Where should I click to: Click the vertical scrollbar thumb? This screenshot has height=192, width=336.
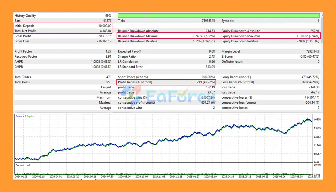pos(322,30)
